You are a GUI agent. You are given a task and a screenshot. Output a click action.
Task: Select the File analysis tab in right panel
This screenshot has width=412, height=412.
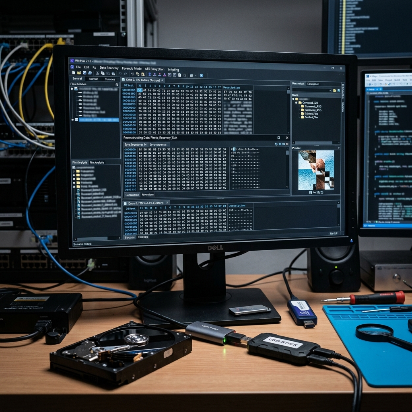[298, 84]
